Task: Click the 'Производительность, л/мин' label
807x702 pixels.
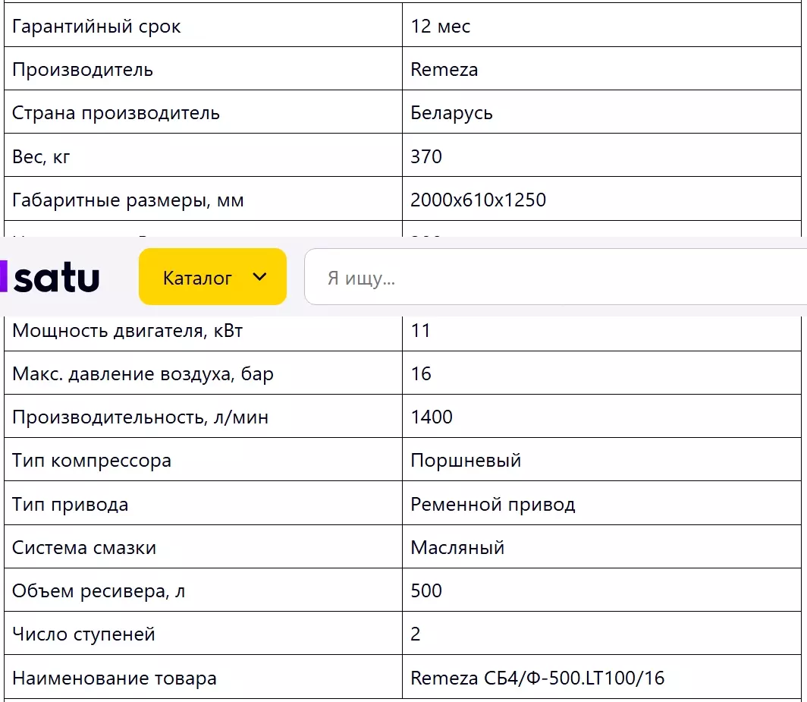Action: (x=140, y=417)
